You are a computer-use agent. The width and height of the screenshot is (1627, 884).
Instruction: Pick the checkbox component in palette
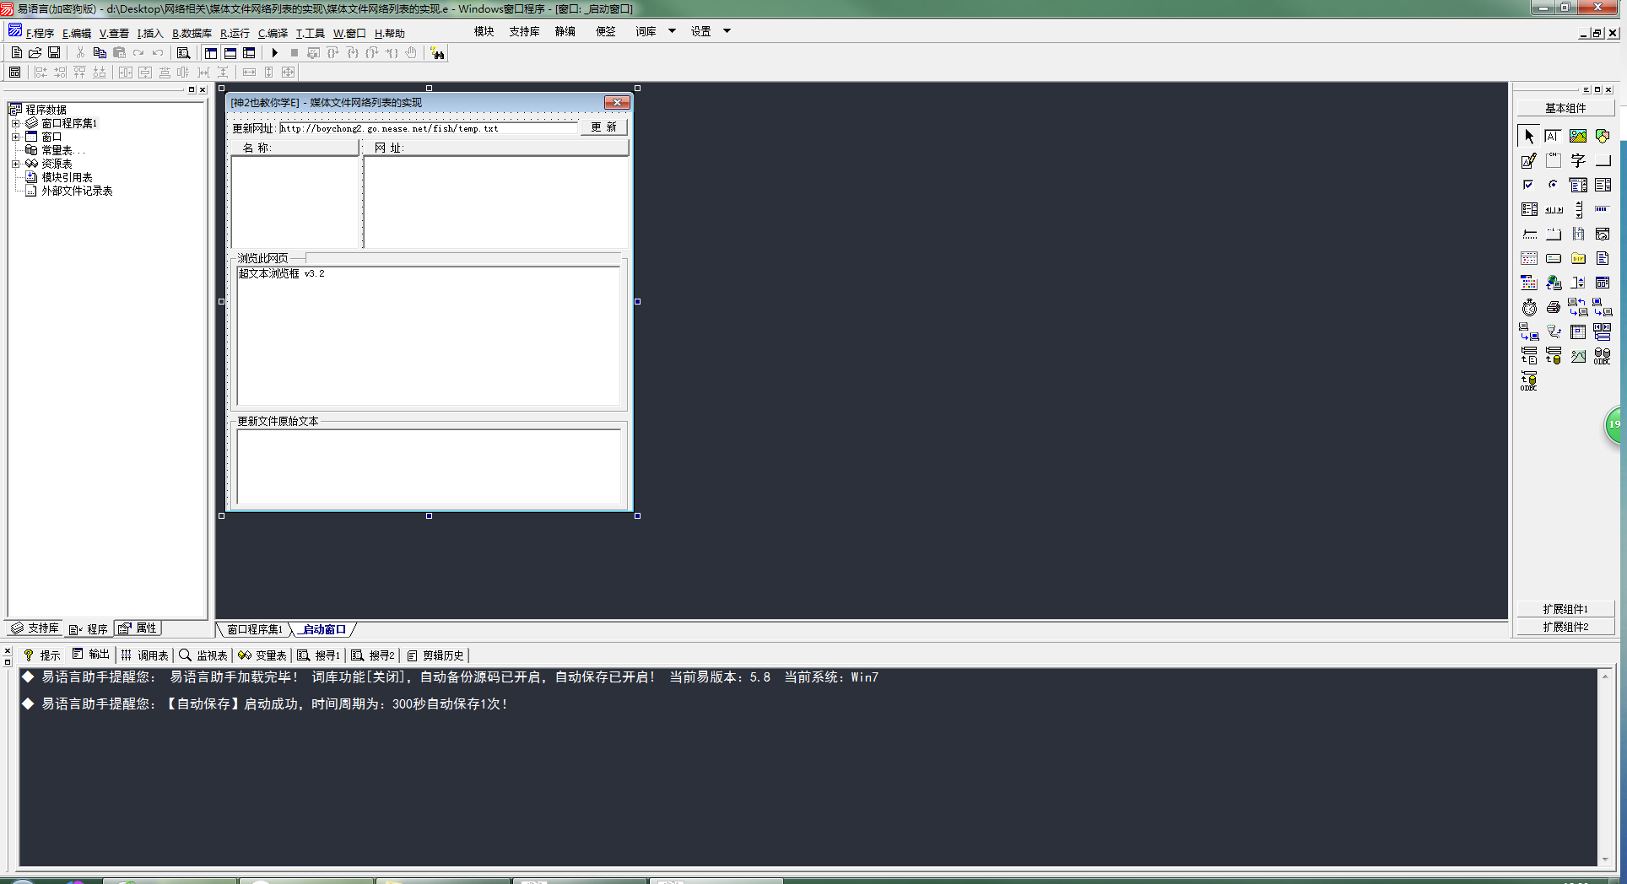[1529, 185]
